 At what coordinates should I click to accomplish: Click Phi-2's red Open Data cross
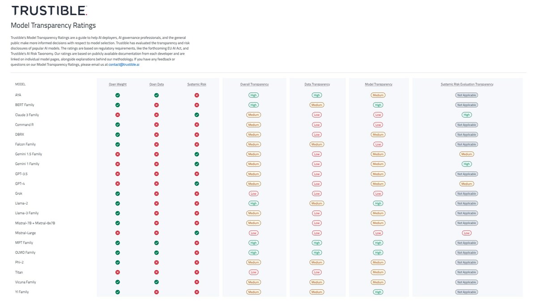(x=157, y=263)
